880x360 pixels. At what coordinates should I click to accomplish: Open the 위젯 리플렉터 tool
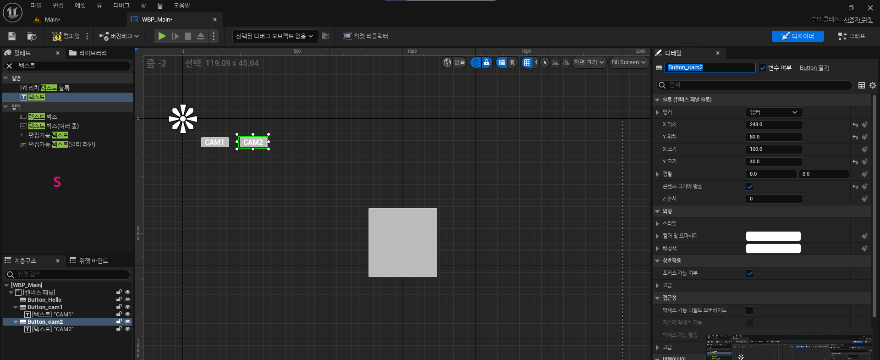[366, 36]
